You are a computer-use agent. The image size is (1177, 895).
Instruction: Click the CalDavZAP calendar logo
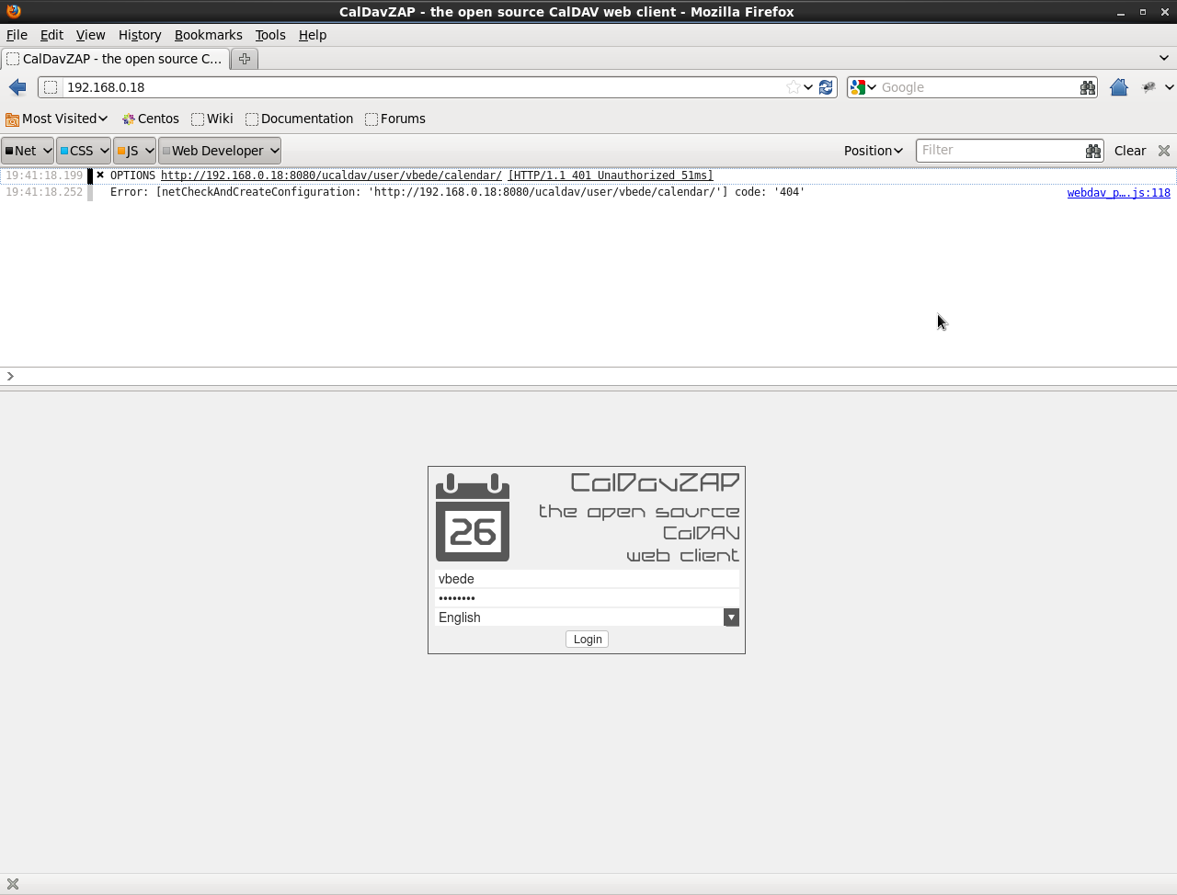point(473,517)
